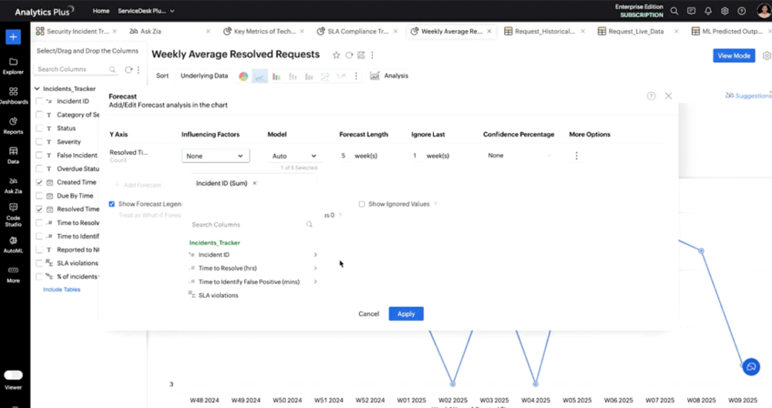Image resolution: width=772 pixels, height=408 pixels.
Task: Select SLA violations in factor list
Action: [218, 295]
